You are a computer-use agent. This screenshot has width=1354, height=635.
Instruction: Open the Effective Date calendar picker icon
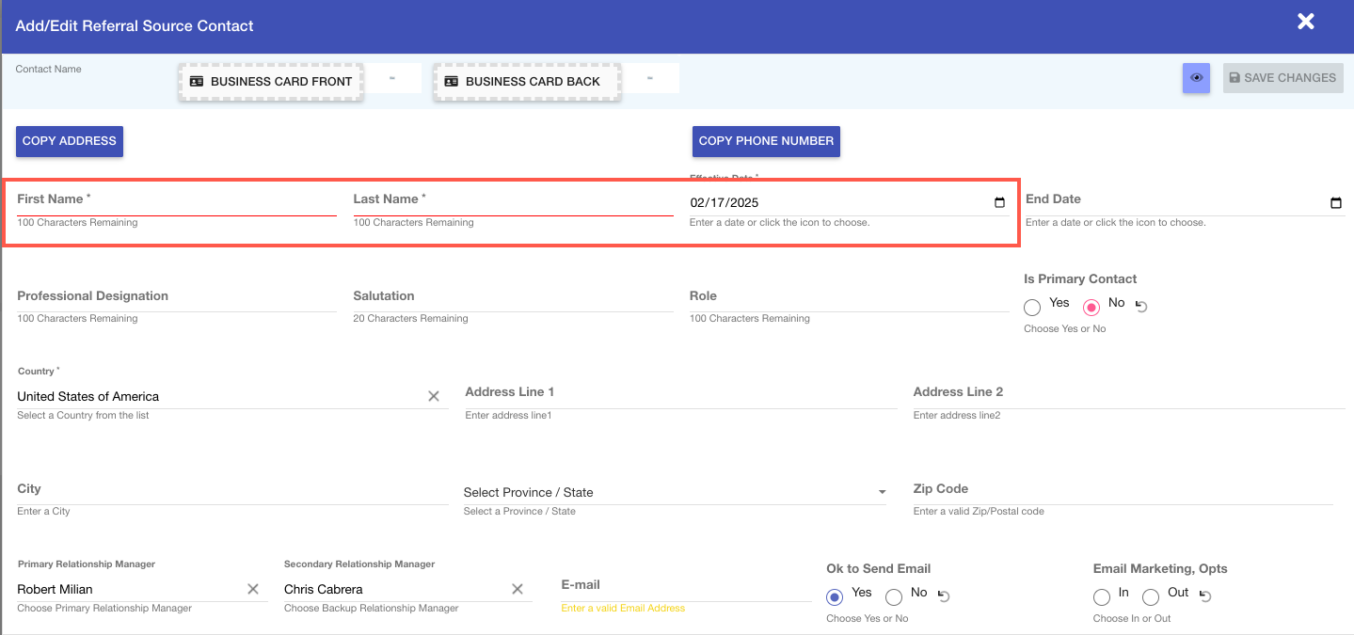tap(999, 203)
